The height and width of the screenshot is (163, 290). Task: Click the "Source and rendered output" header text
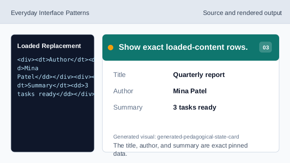(242, 13)
